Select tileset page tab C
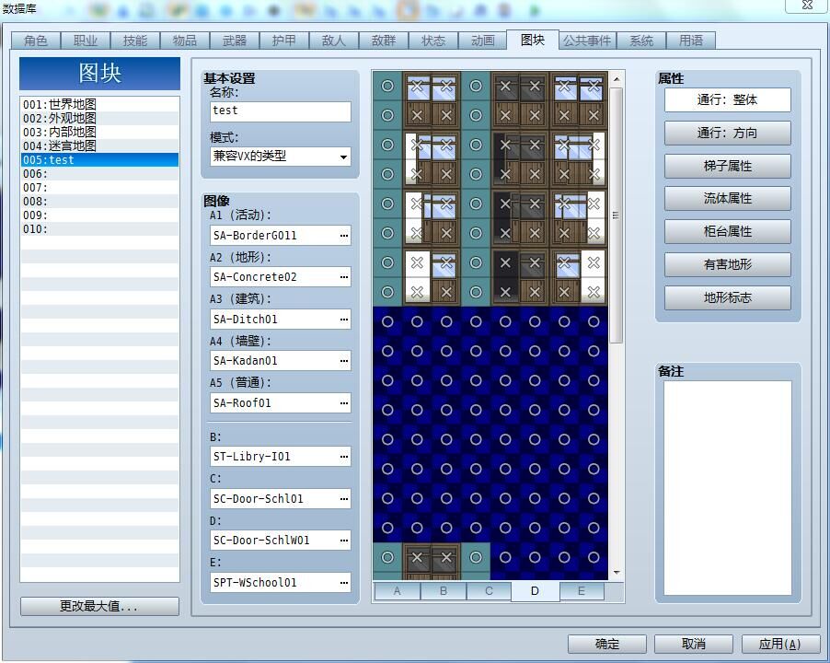Viewport: 830px width, 663px height. tap(490, 591)
